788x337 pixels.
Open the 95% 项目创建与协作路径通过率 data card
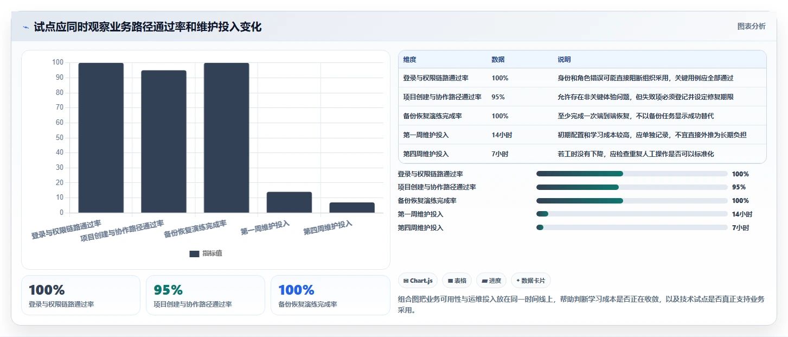coord(205,295)
